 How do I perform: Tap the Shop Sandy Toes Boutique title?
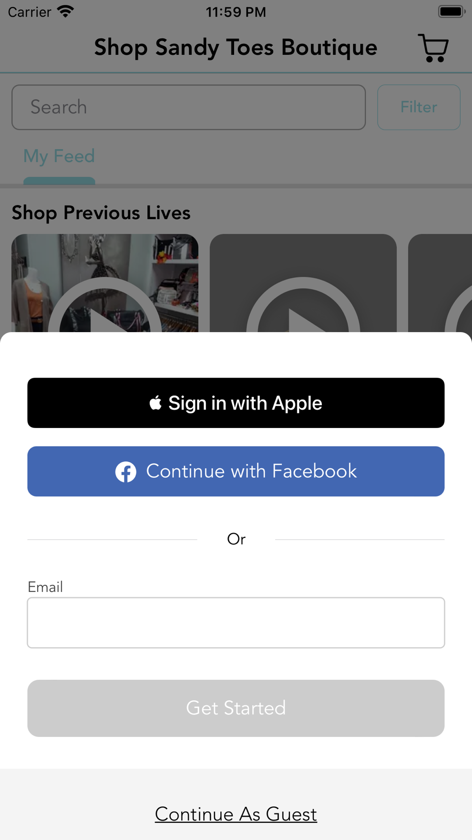(236, 48)
